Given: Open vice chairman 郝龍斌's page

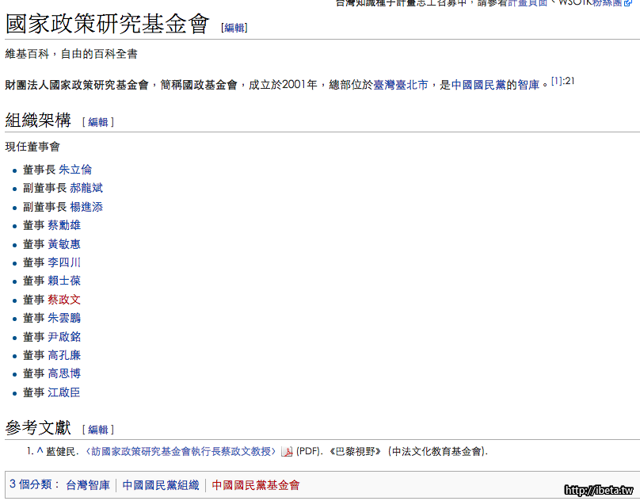Looking at the screenshot, I should click(86, 188).
